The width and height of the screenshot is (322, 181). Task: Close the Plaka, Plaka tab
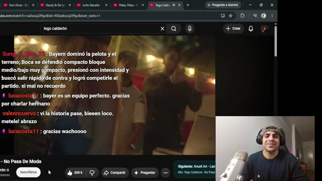[x=143, y=5]
